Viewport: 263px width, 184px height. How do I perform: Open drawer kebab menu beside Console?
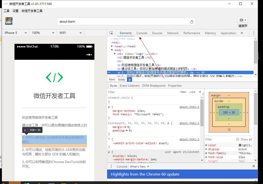coord(111,167)
